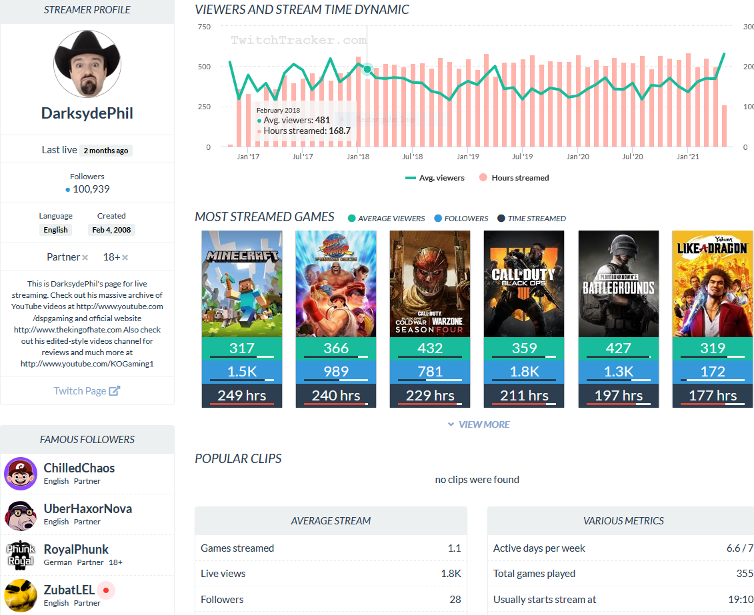Viewport: 754px width, 615px height.
Task: Click Warzone time streamed 229 hrs
Action: coord(430,395)
